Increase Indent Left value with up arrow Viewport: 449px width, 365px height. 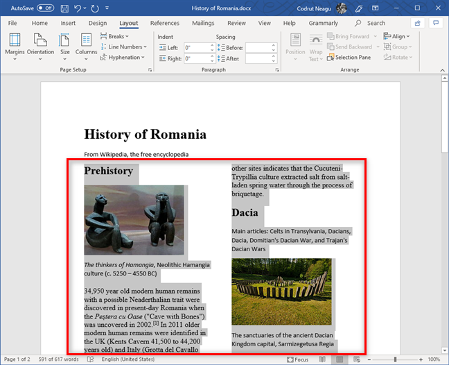tap(212, 45)
